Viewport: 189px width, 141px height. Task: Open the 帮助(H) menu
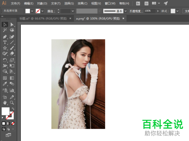tap(124, 3)
